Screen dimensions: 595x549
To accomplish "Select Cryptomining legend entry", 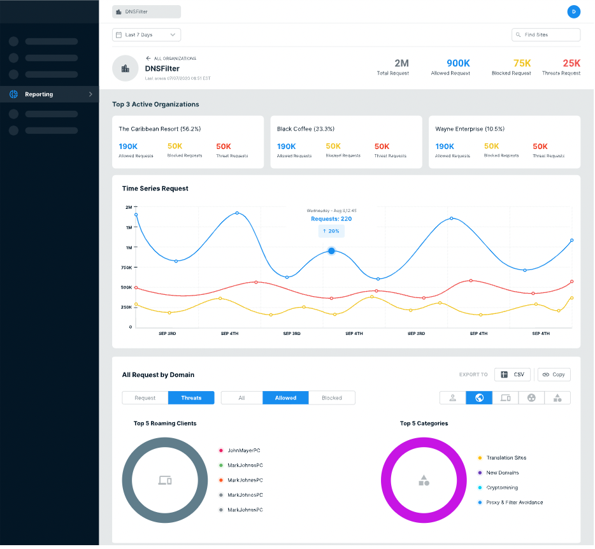I will point(499,488).
